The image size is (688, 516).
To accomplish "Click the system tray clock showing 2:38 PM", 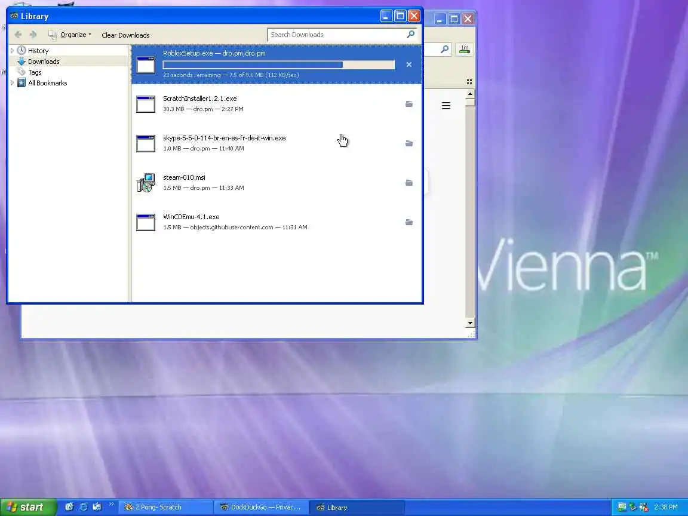I will [x=666, y=507].
